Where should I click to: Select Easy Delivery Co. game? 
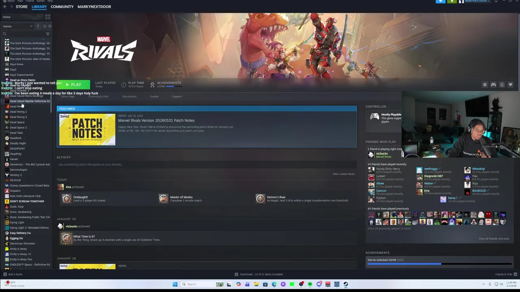pyautogui.click(x=20, y=233)
